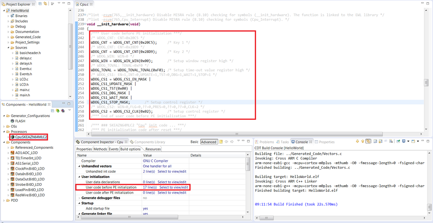This screenshot has height=223, width=433.
Task: Collapse User initialization group
Action: (x=79, y=177)
